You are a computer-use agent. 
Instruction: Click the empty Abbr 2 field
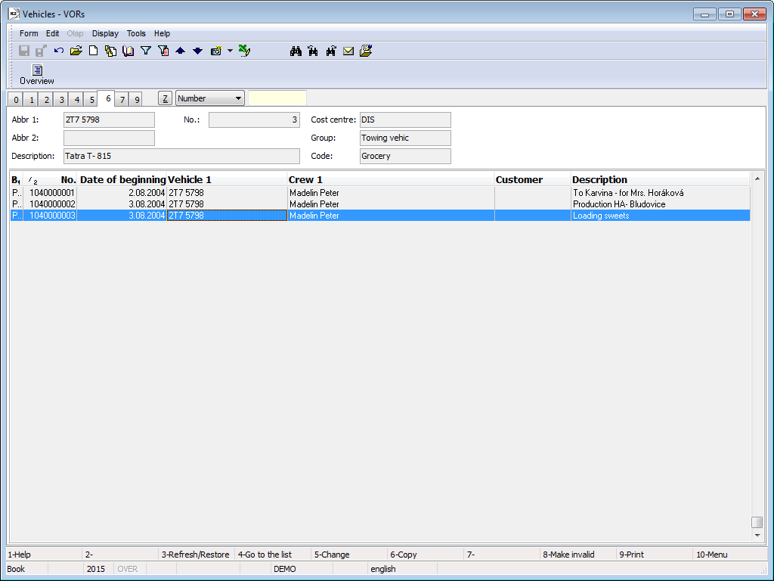(109, 138)
